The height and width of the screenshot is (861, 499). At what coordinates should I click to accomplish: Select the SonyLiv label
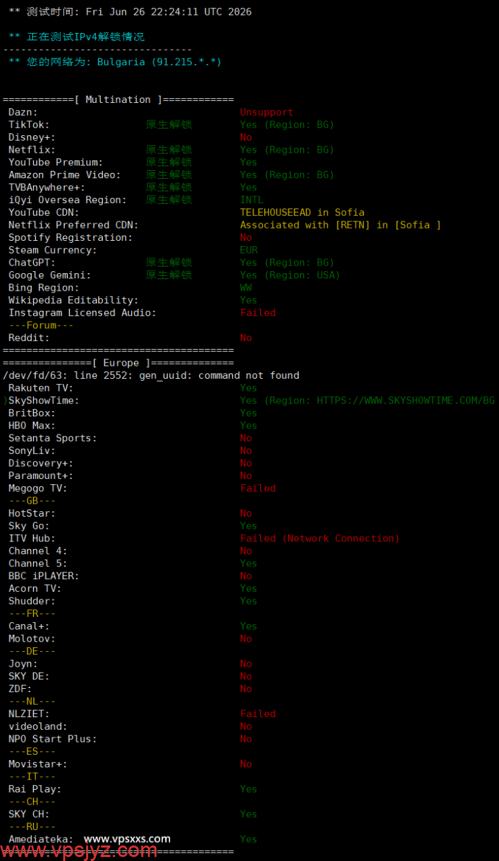(x=32, y=451)
